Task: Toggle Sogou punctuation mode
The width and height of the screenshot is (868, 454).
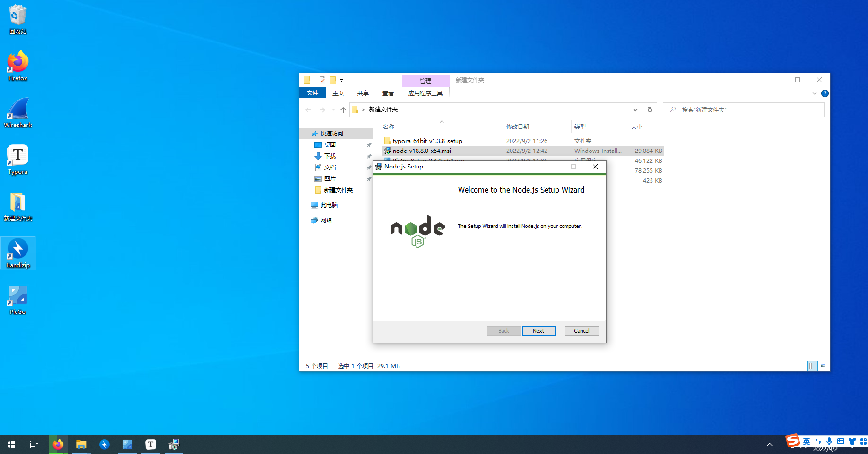Action: tap(818, 441)
